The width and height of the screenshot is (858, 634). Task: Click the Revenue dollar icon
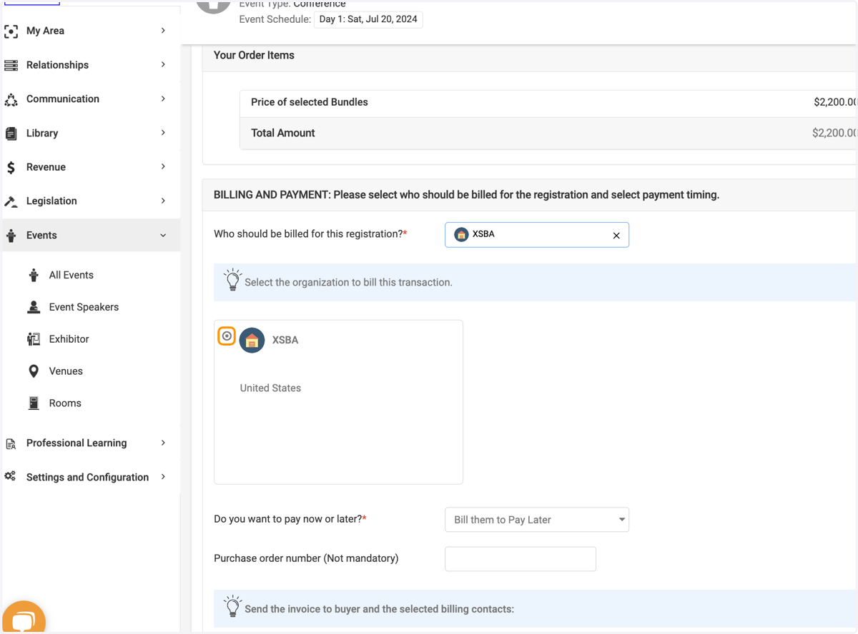pos(11,167)
